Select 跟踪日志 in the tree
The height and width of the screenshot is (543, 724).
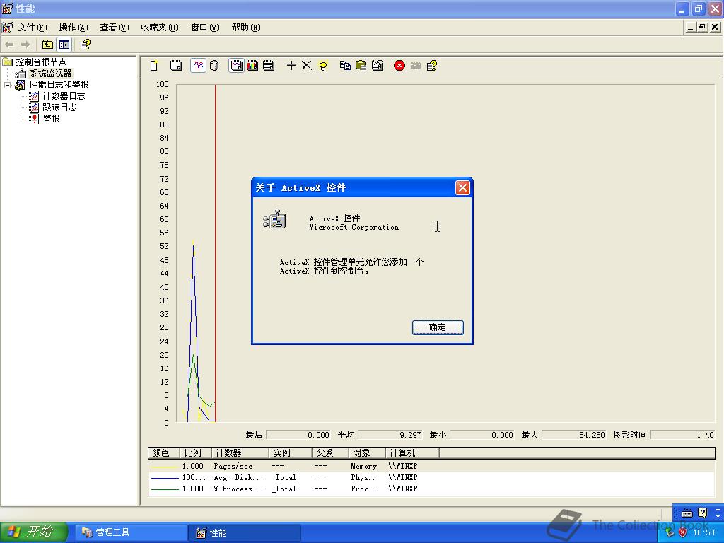[59, 107]
